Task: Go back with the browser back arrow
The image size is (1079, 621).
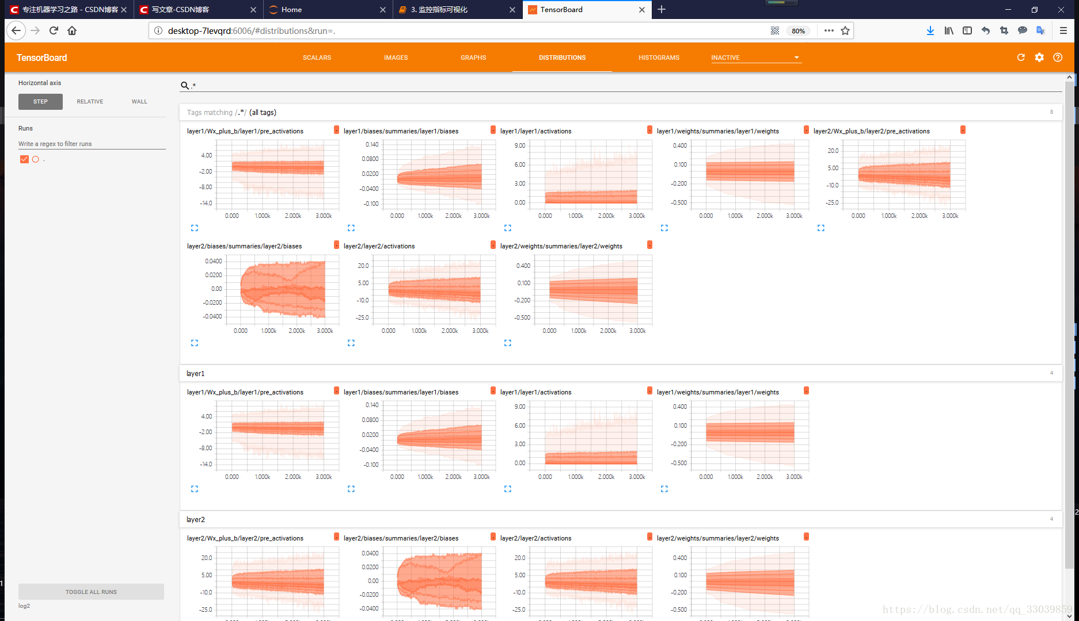Action: coord(16,30)
